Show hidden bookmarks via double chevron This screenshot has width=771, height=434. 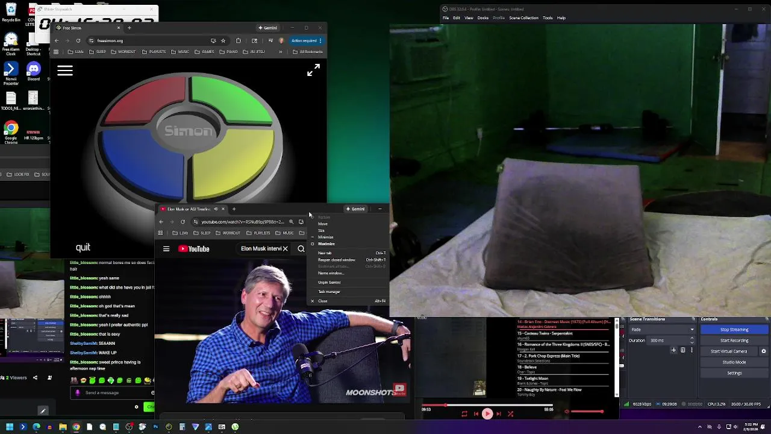281,52
